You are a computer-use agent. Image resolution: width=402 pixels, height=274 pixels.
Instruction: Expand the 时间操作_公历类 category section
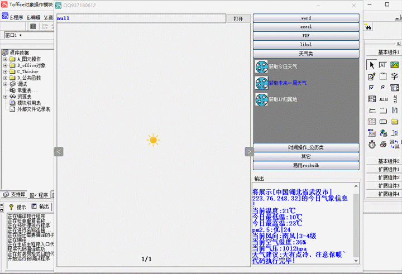point(306,148)
